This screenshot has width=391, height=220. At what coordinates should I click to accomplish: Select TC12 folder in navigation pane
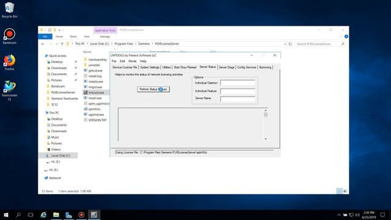point(54,105)
